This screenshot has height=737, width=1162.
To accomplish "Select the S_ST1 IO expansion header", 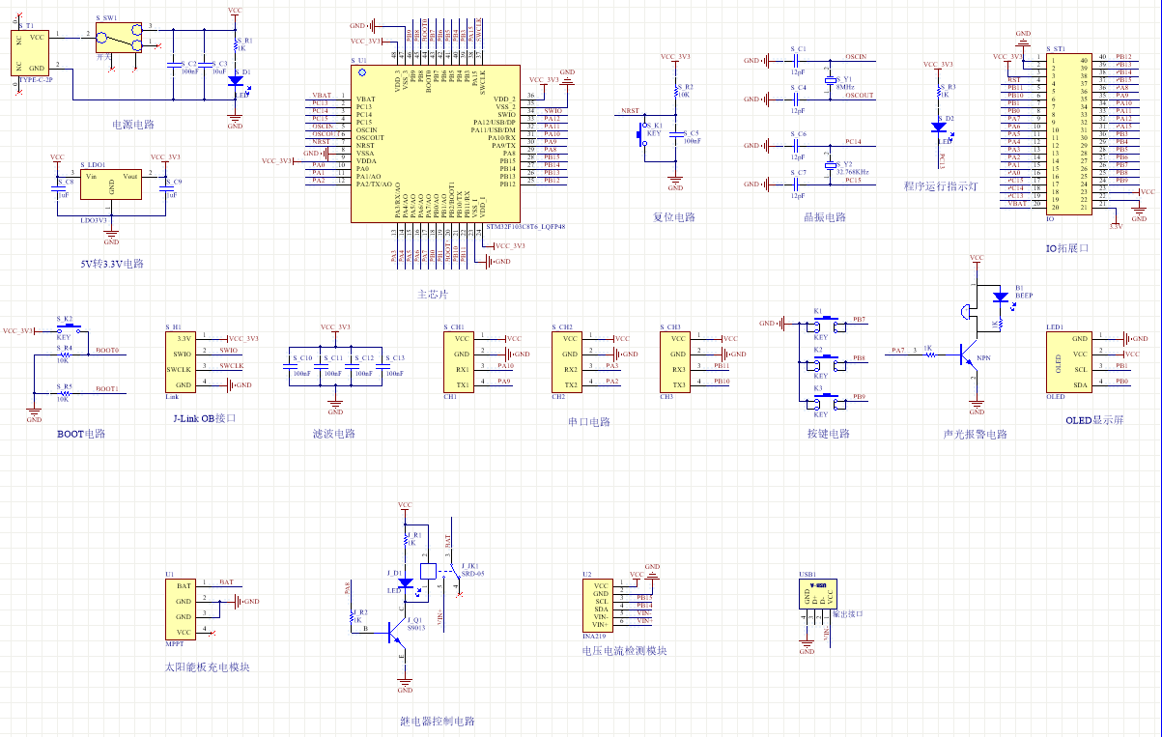I will (1070, 134).
